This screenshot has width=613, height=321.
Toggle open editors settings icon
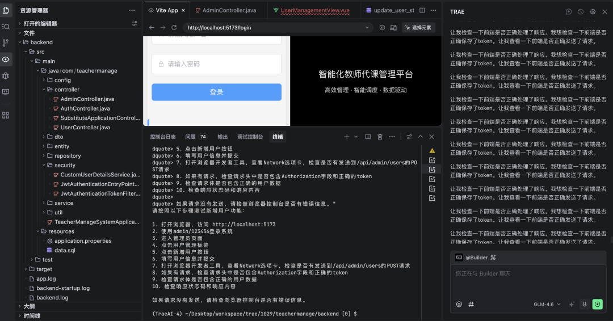coord(135,23)
